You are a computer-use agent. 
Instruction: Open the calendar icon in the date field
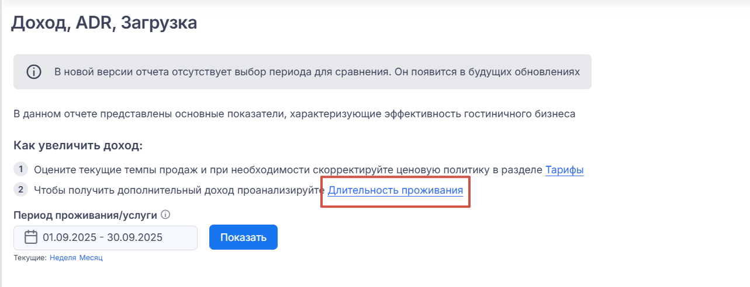31,237
